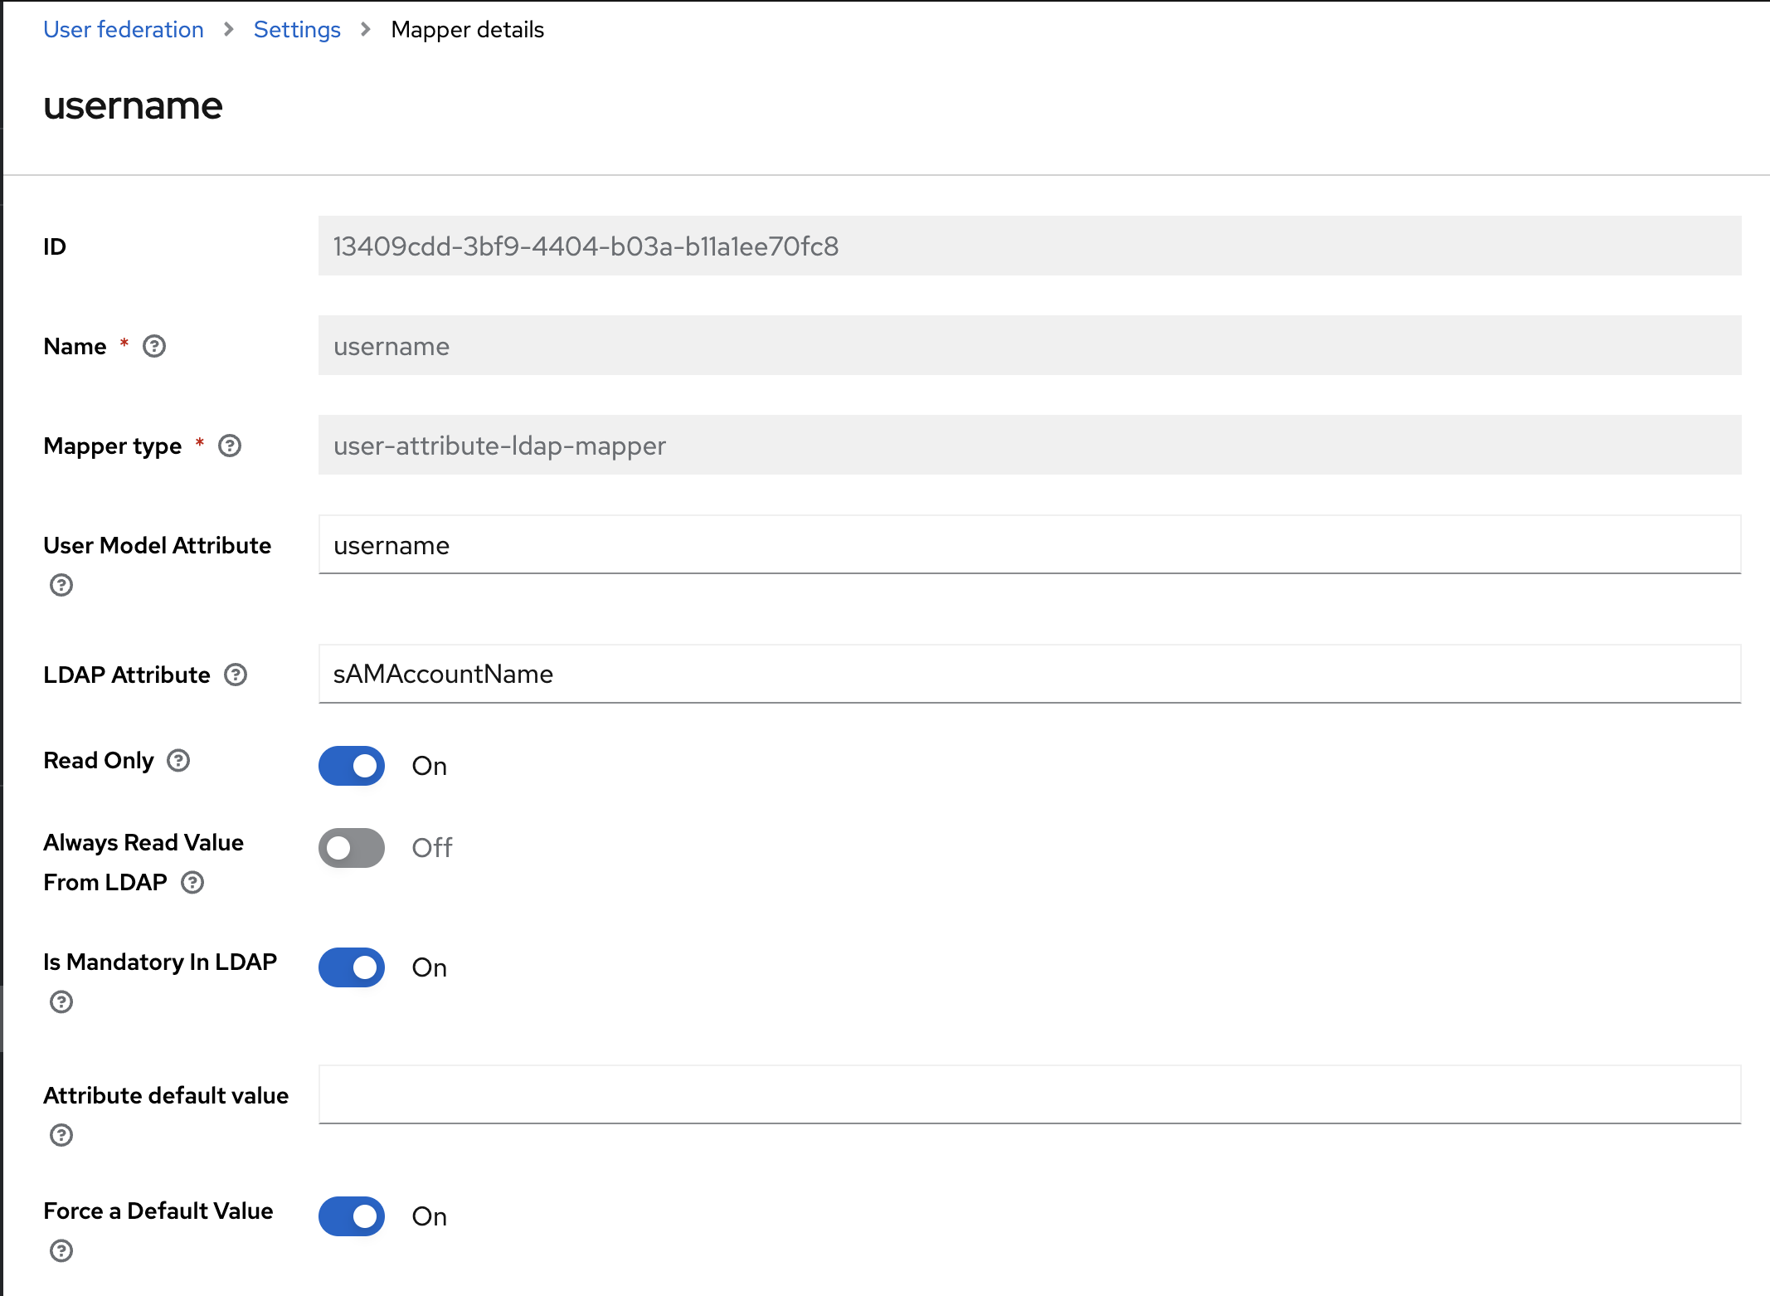Screen dimensions: 1770x1296
Task: Open help for User Model Attribute
Action: point(61,585)
